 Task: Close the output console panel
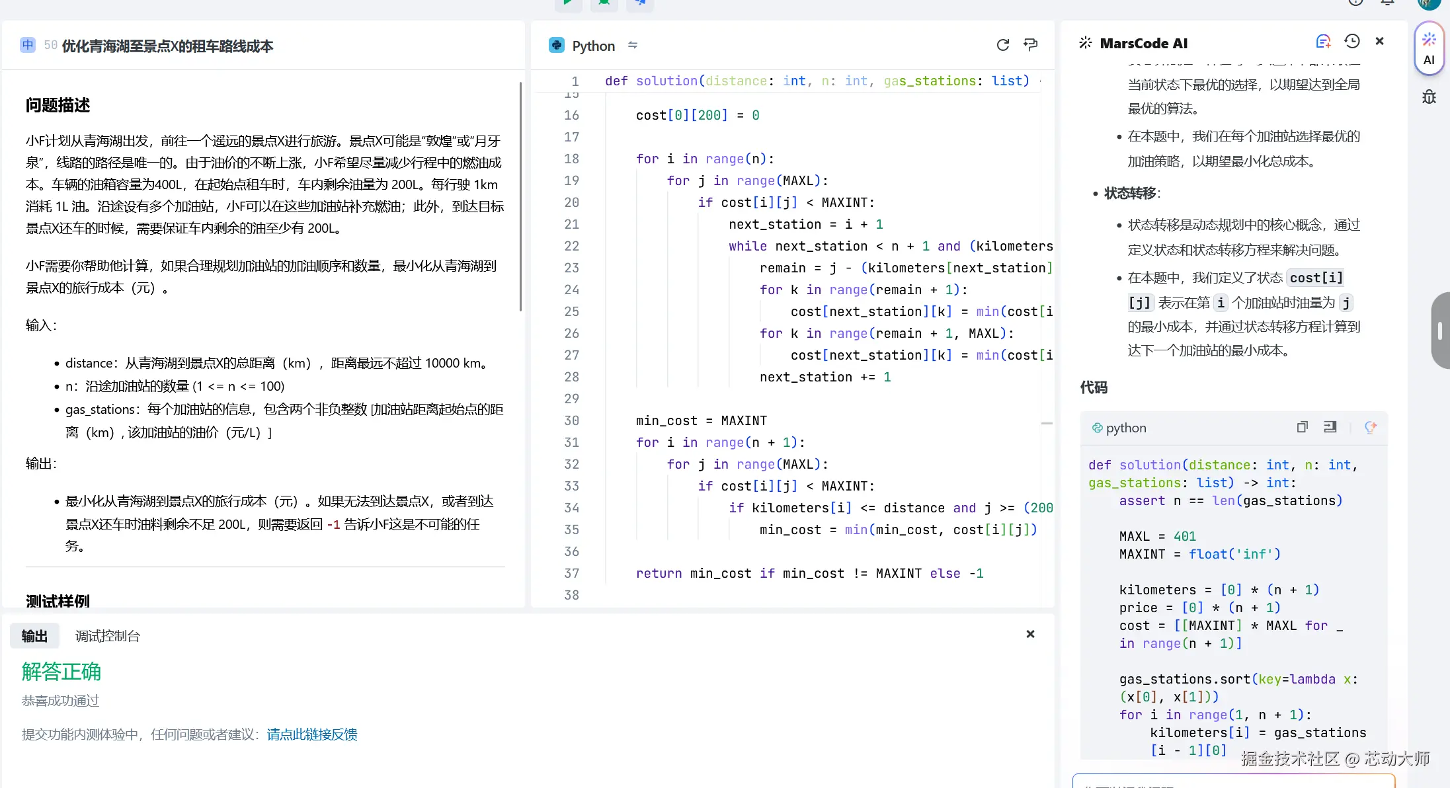pos(1030,633)
